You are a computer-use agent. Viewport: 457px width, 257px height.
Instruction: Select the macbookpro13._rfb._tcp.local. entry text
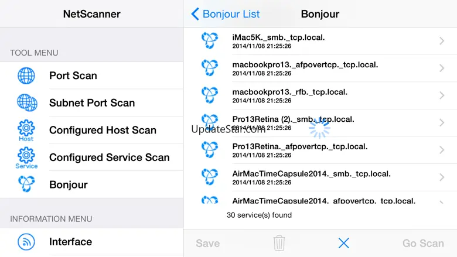(289, 92)
